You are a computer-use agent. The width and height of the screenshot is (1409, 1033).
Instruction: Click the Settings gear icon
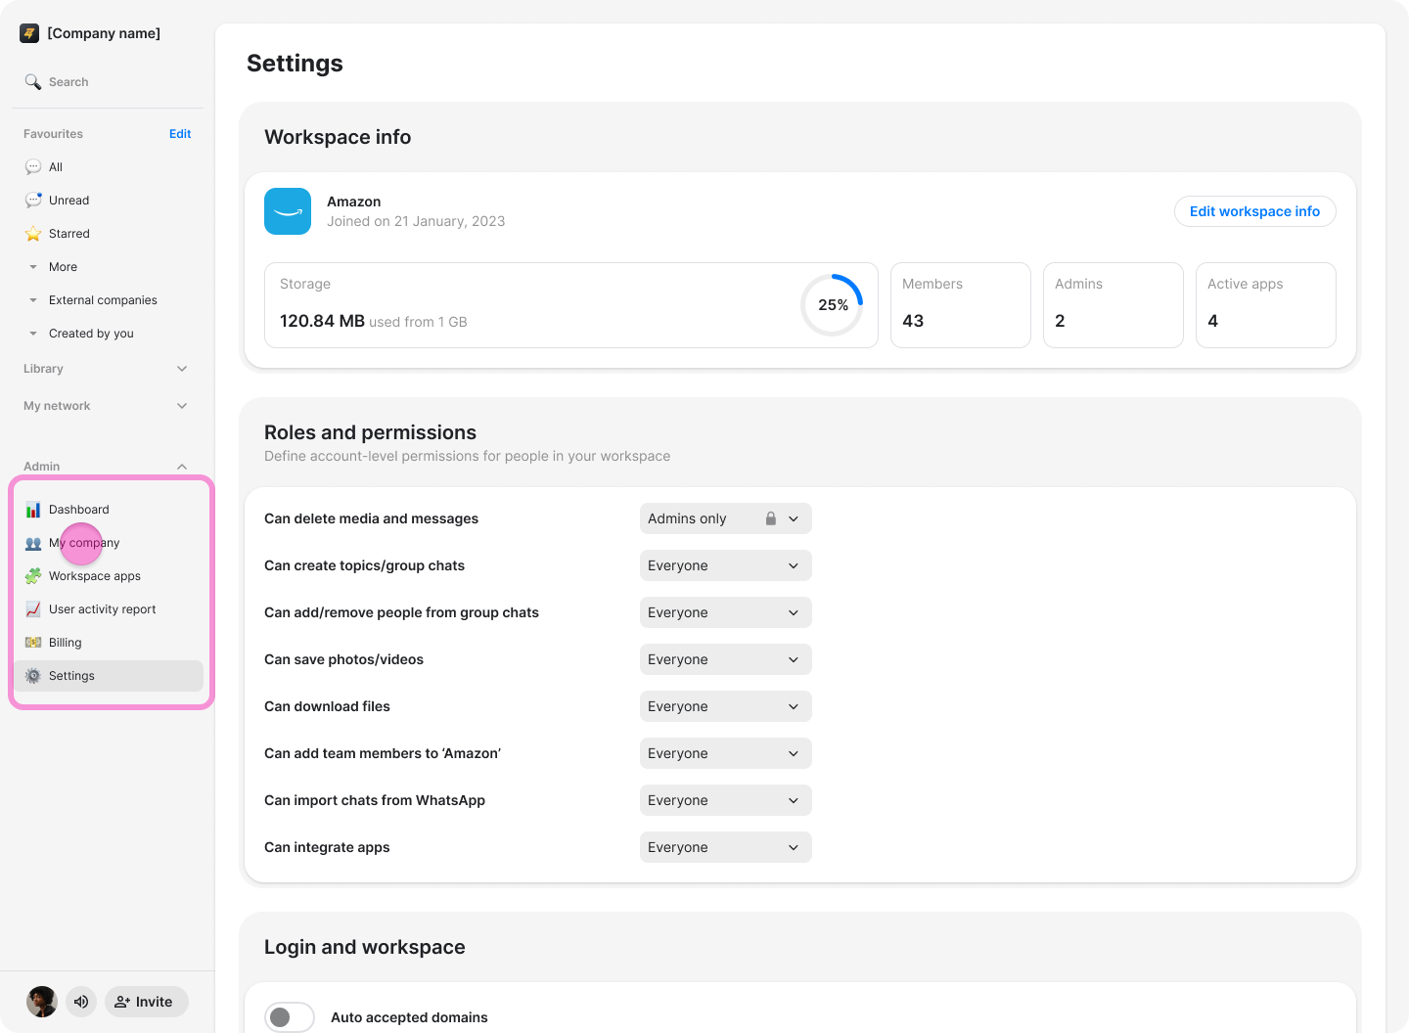point(33,676)
